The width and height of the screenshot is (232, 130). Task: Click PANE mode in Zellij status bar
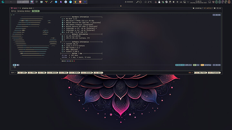click(34, 73)
